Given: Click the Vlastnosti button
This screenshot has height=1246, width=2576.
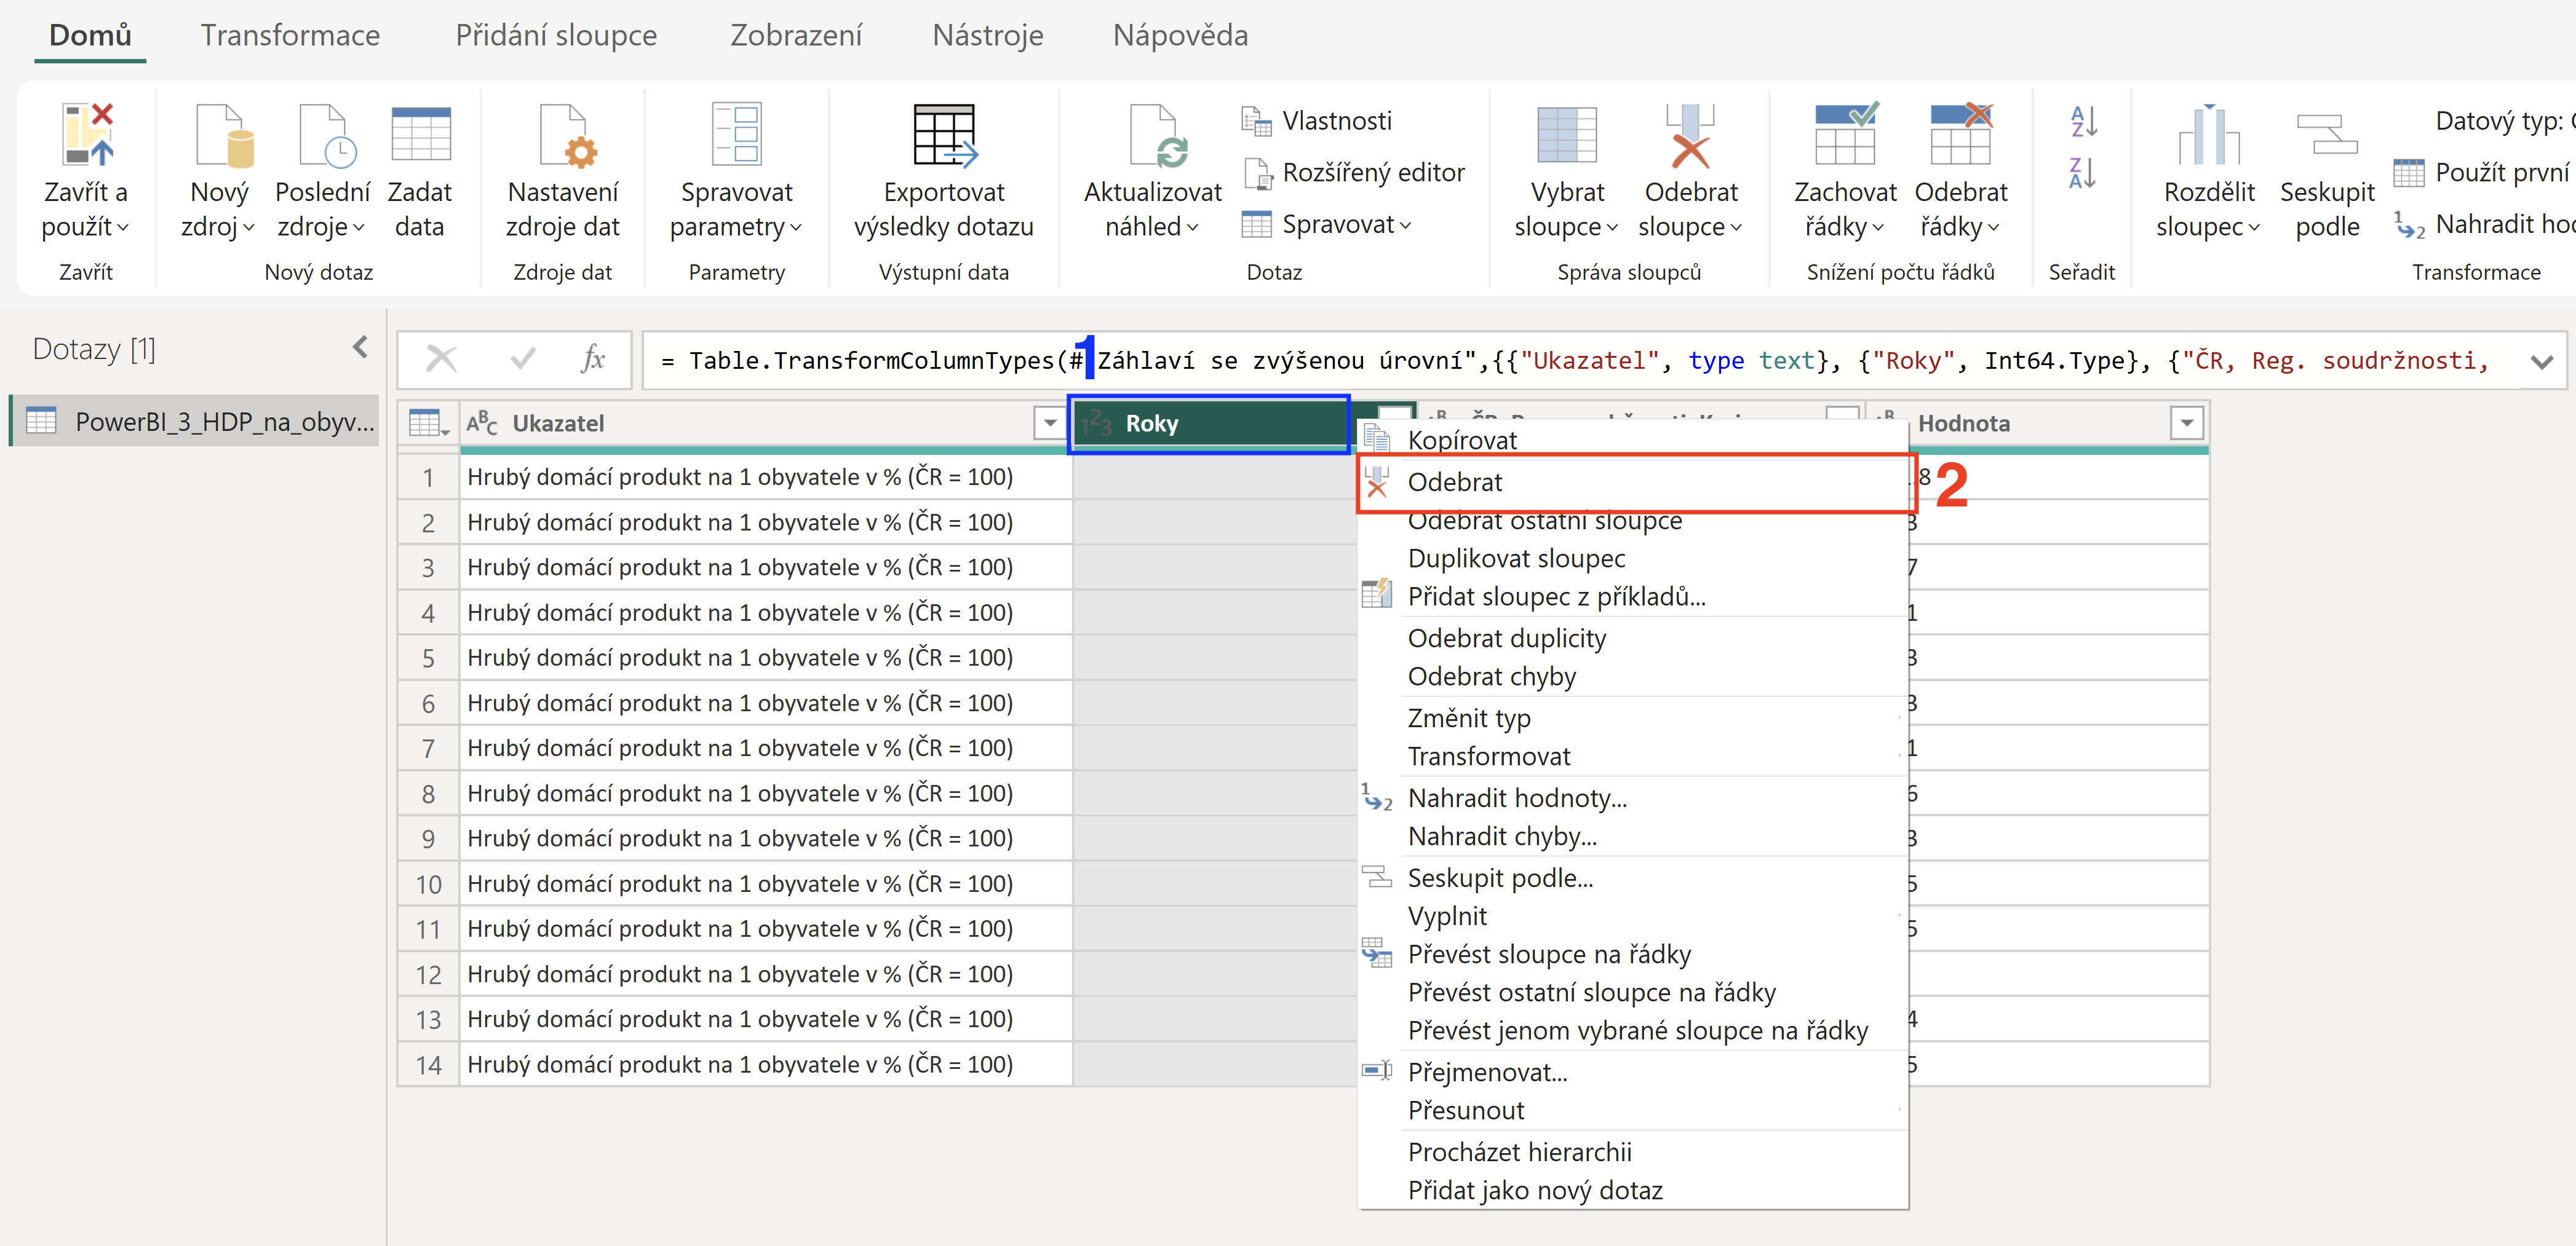Looking at the screenshot, I should tap(1317, 121).
